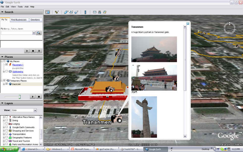Screen dimensions: 243x152
Task: Click the camera placemark numbered 3
Action: pyautogui.click(x=116, y=78)
